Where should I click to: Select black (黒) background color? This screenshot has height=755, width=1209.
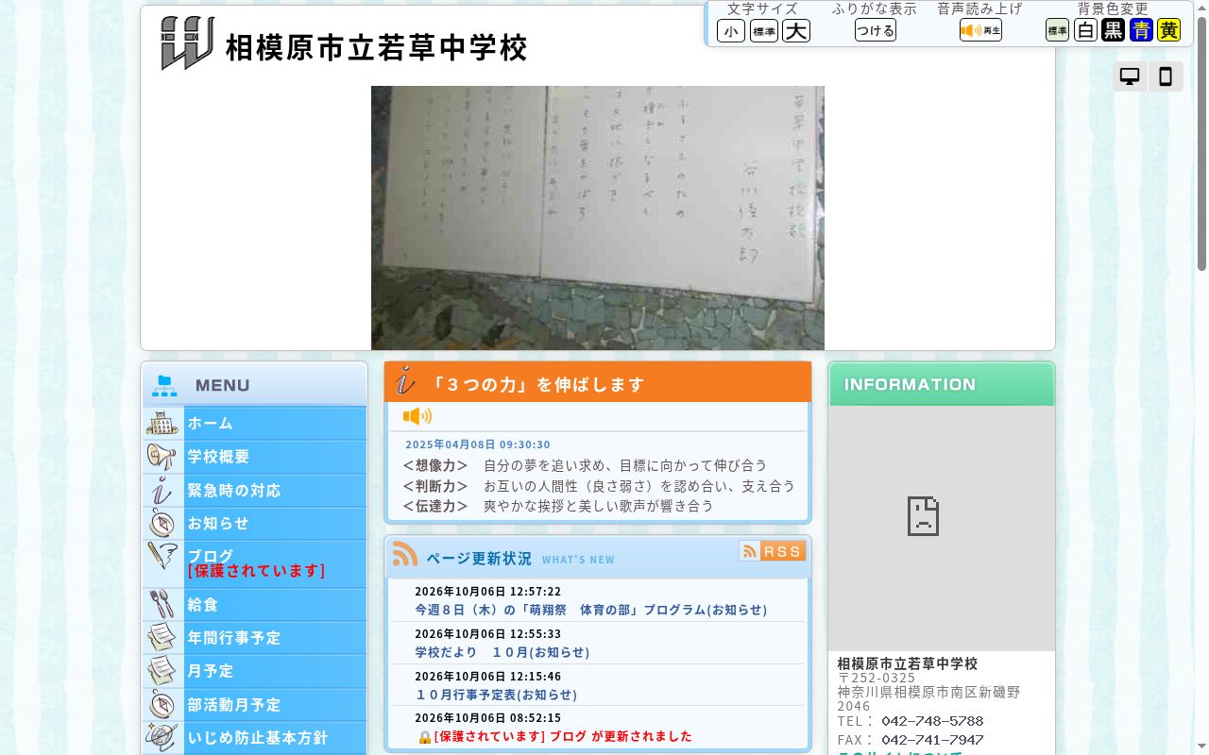click(1114, 30)
